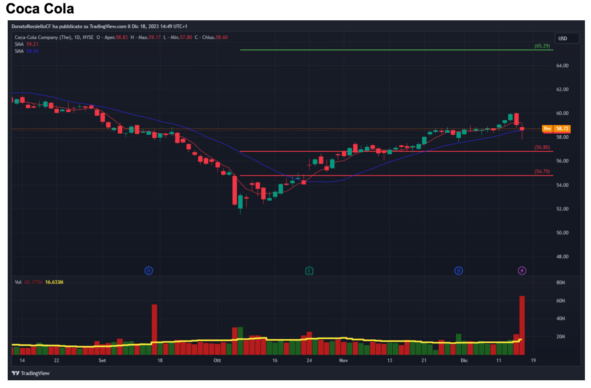Click the 50.00 price axis label
This screenshot has height=388, width=591.
(x=562, y=233)
